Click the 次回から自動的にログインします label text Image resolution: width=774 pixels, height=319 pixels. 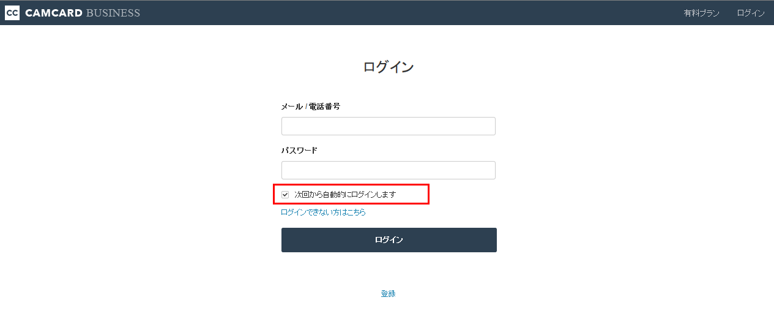click(345, 195)
